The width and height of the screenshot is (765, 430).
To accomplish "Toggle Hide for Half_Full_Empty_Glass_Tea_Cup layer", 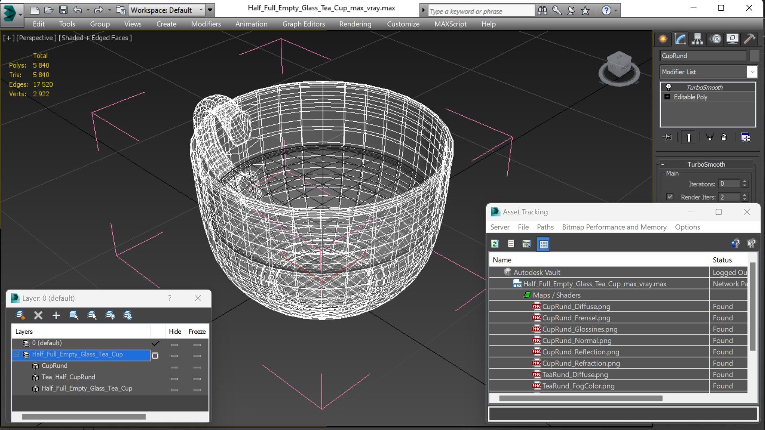I will 174,356.
